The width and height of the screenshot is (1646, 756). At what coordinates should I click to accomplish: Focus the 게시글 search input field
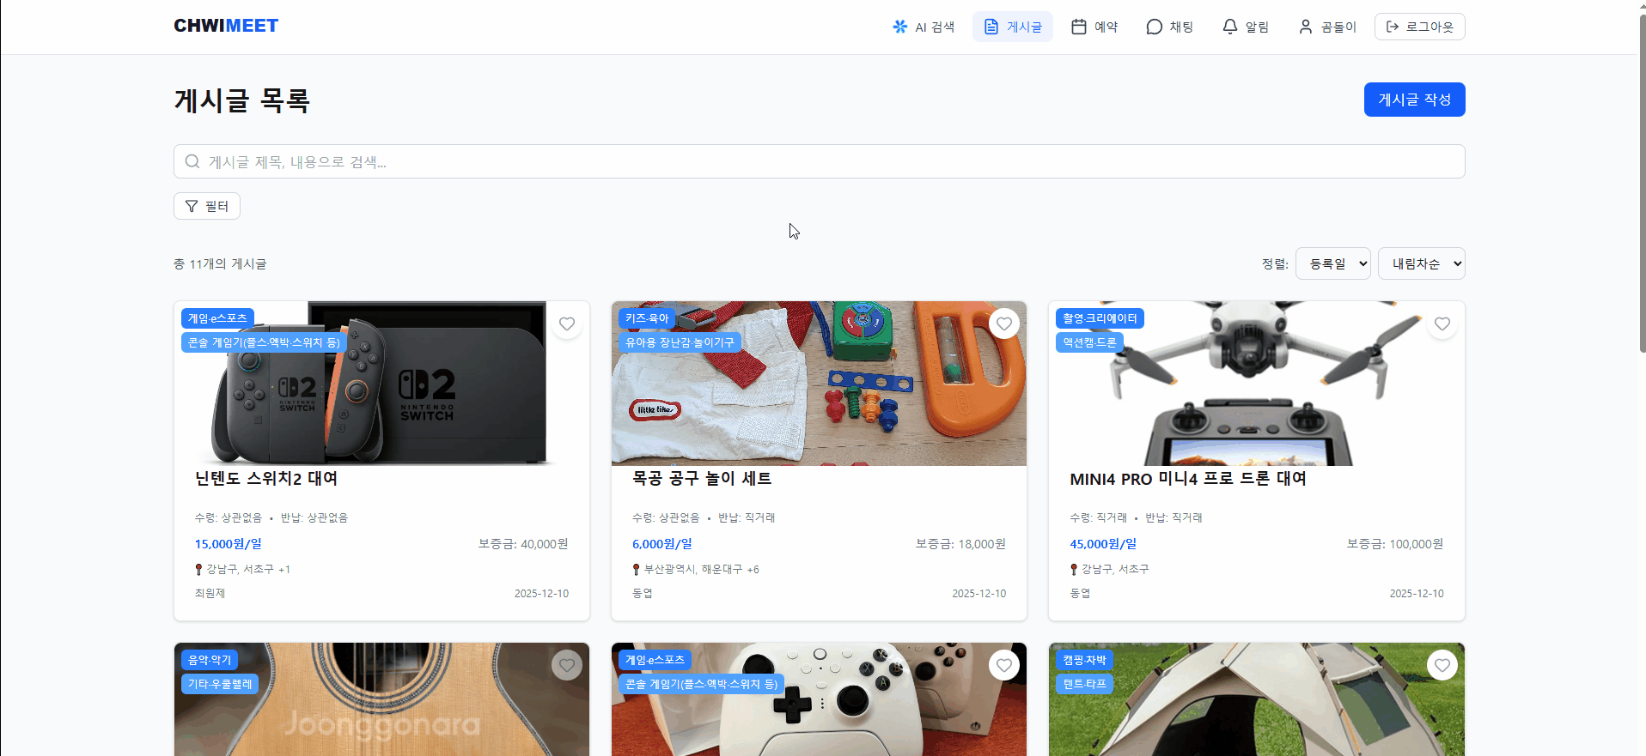coord(820,161)
